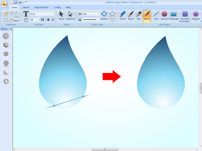Go to the Config ribbon tab
The width and height of the screenshot is (202, 151).
coord(57,7)
